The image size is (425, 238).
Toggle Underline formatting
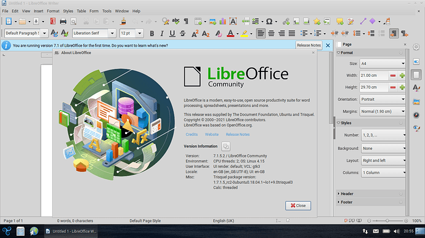(x=172, y=33)
